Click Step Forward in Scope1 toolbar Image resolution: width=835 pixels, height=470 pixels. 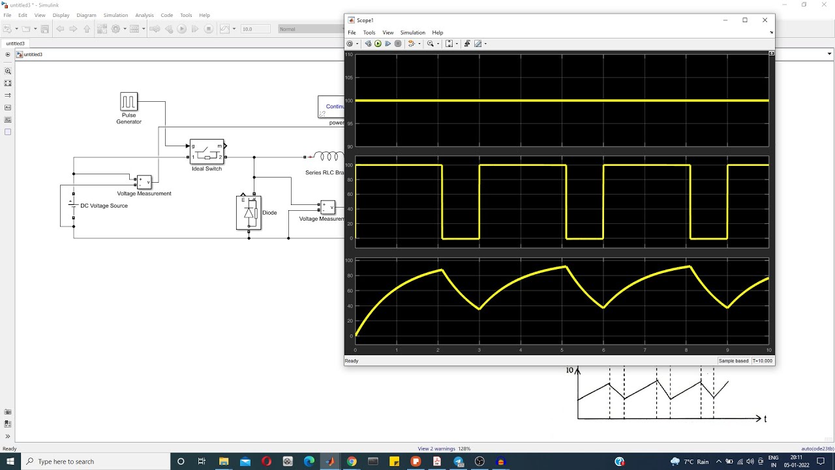tap(387, 44)
